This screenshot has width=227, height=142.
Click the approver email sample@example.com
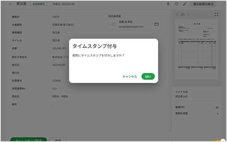point(131,27)
